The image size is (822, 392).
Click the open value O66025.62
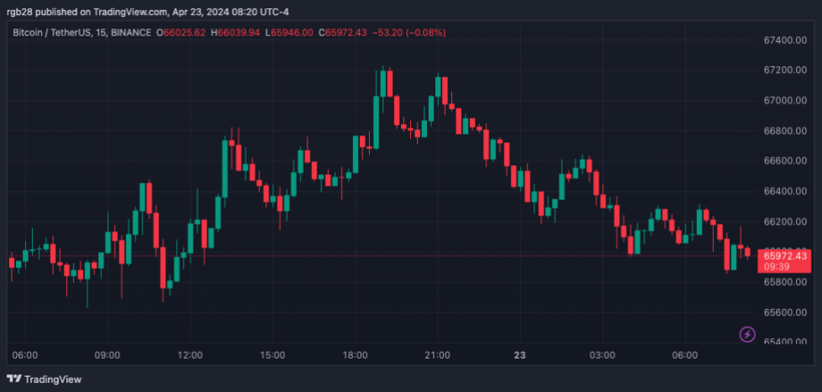click(180, 33)
